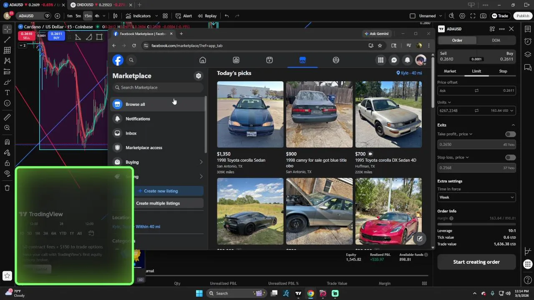Take a chart snapshot with camera icon
Viewport: 534px width, 300px height.
click(483, 16)
